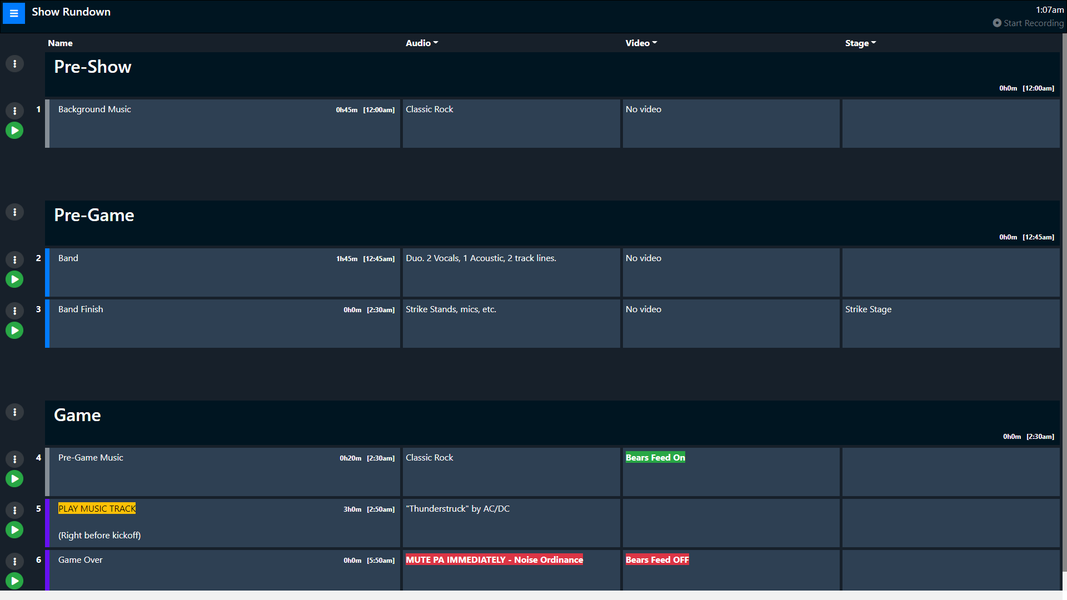This screenshot has height=600, width=1067.
Task: Open the Audio column dropdown
Action: click(x=422, y=43)
